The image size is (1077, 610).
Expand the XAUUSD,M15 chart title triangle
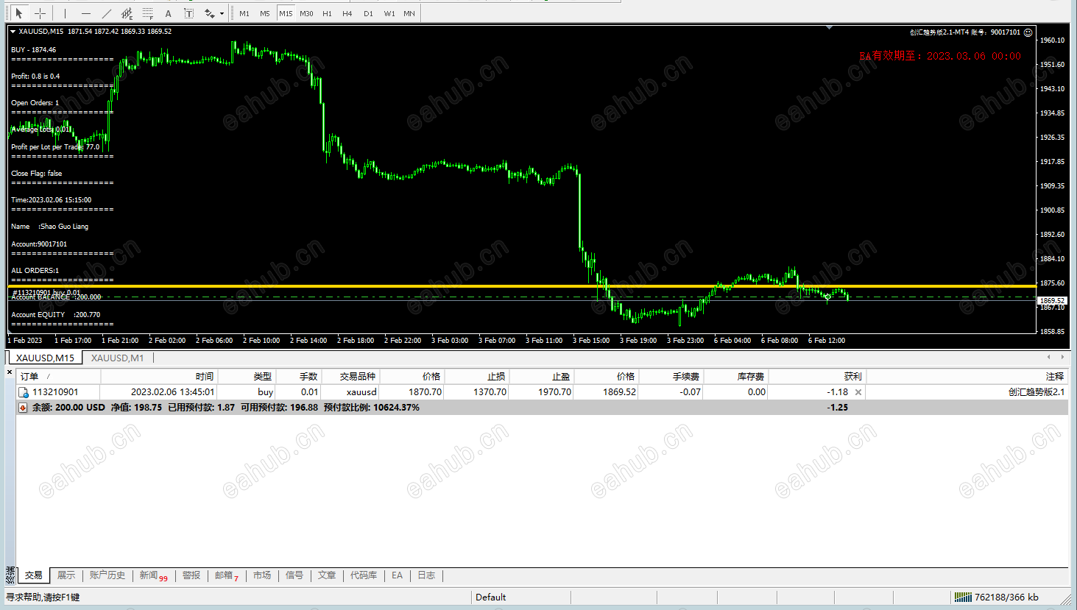[13, 32]
